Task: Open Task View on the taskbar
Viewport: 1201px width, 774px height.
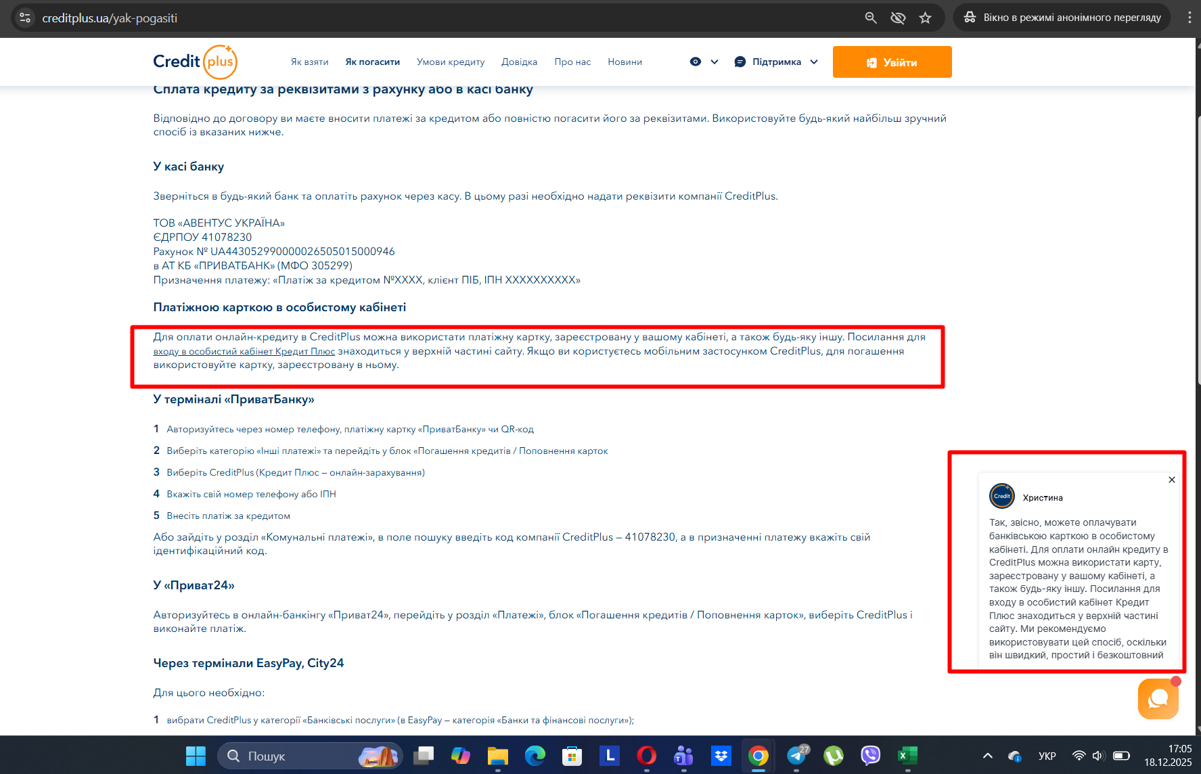Action: pyautogui.click(x=424, y=756)
